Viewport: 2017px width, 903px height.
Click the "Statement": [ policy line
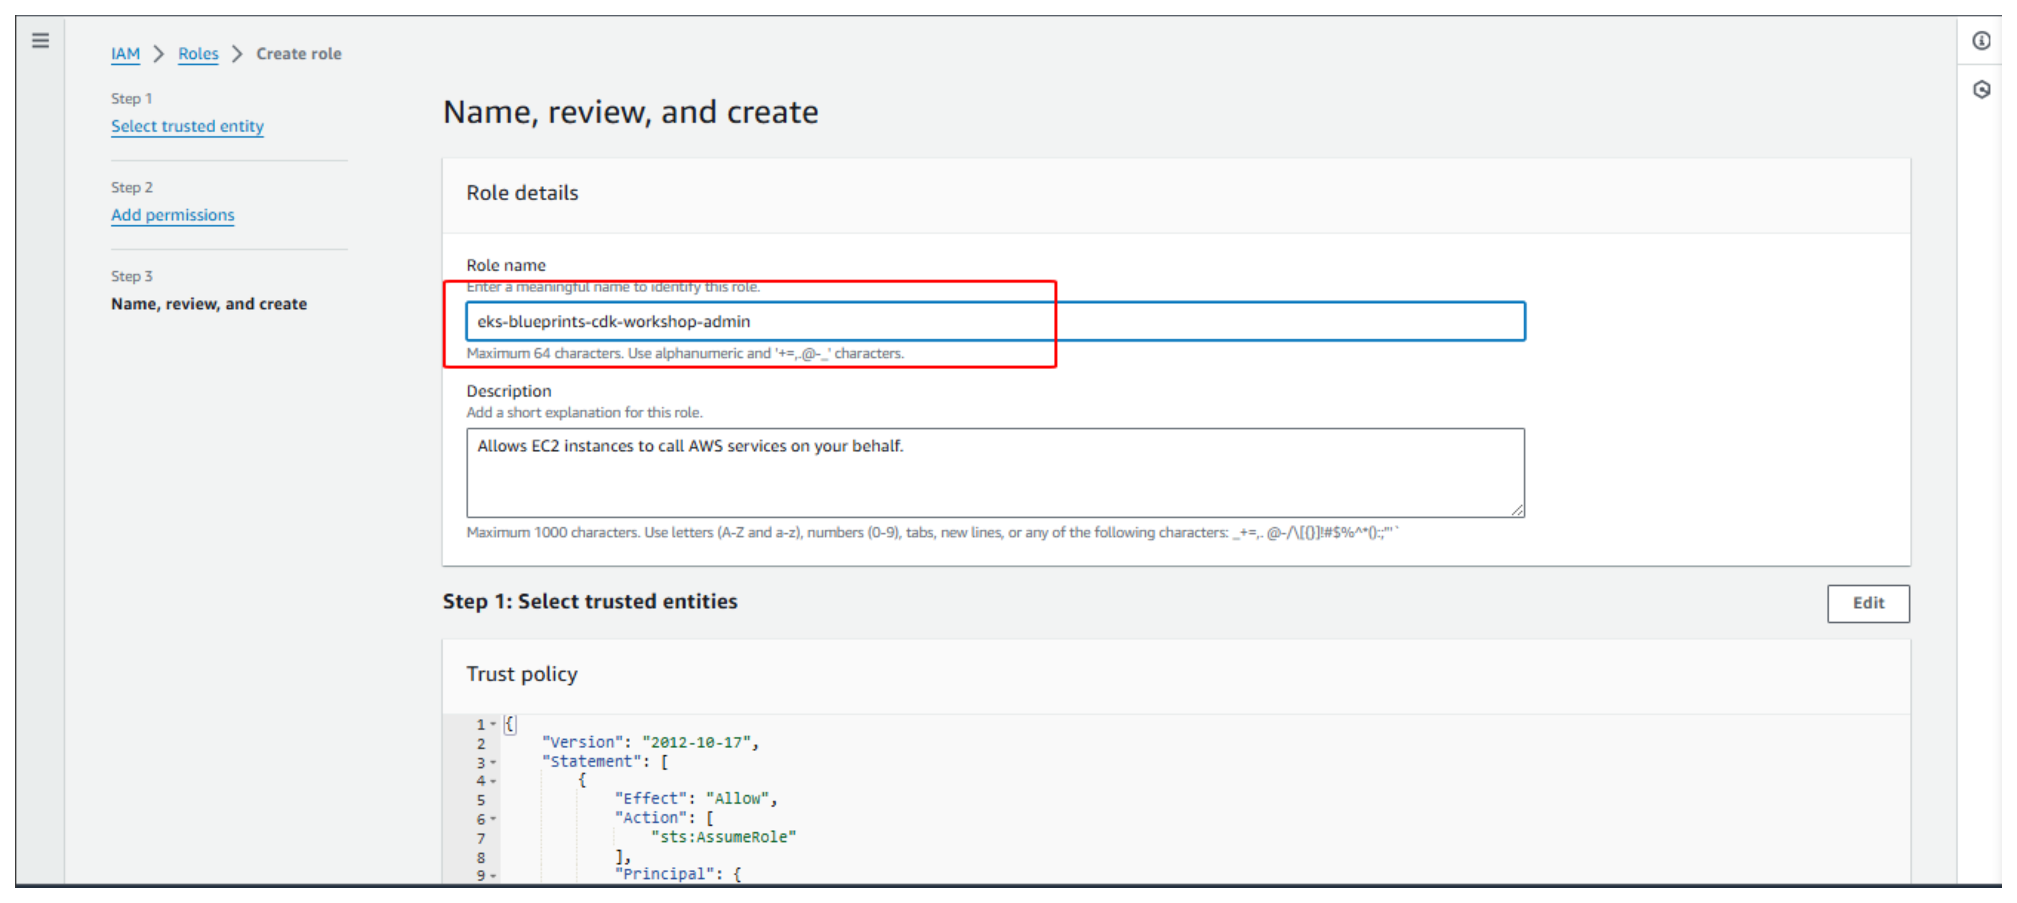(x=605, y=762)
